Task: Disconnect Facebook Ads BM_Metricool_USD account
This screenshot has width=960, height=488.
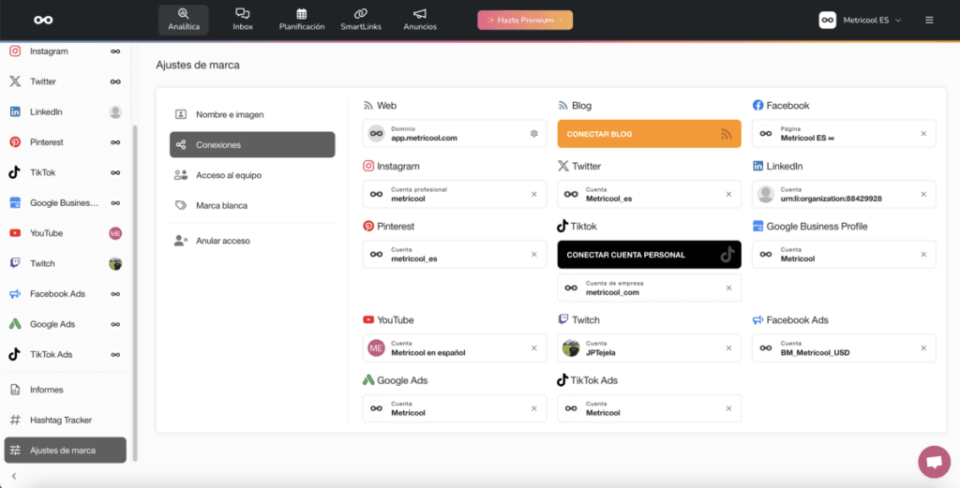Action: [923, 348]
